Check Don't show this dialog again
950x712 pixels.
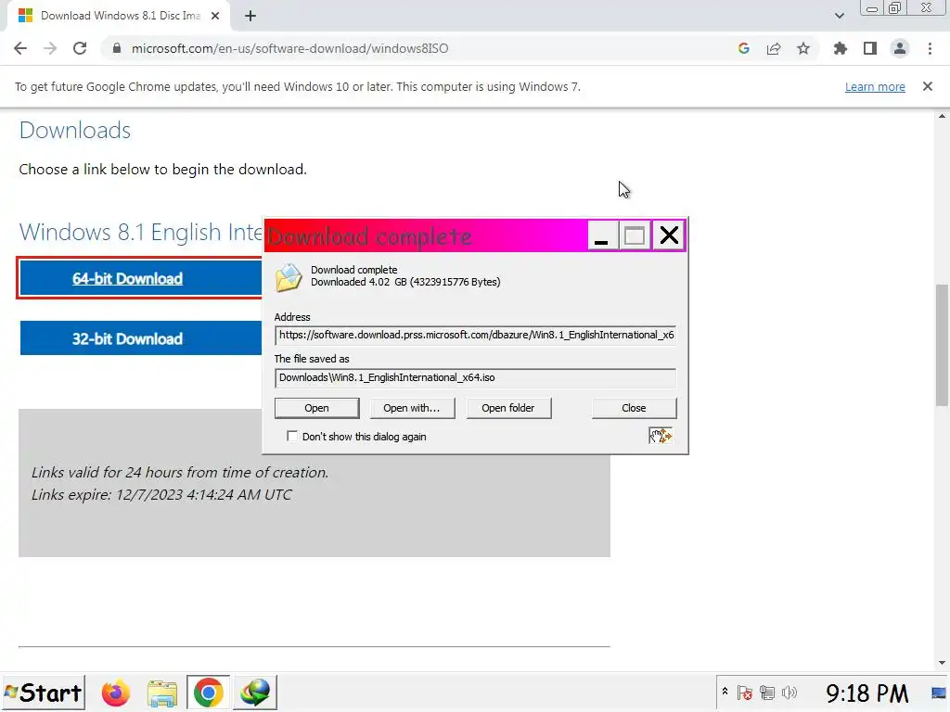pos(292,436)
